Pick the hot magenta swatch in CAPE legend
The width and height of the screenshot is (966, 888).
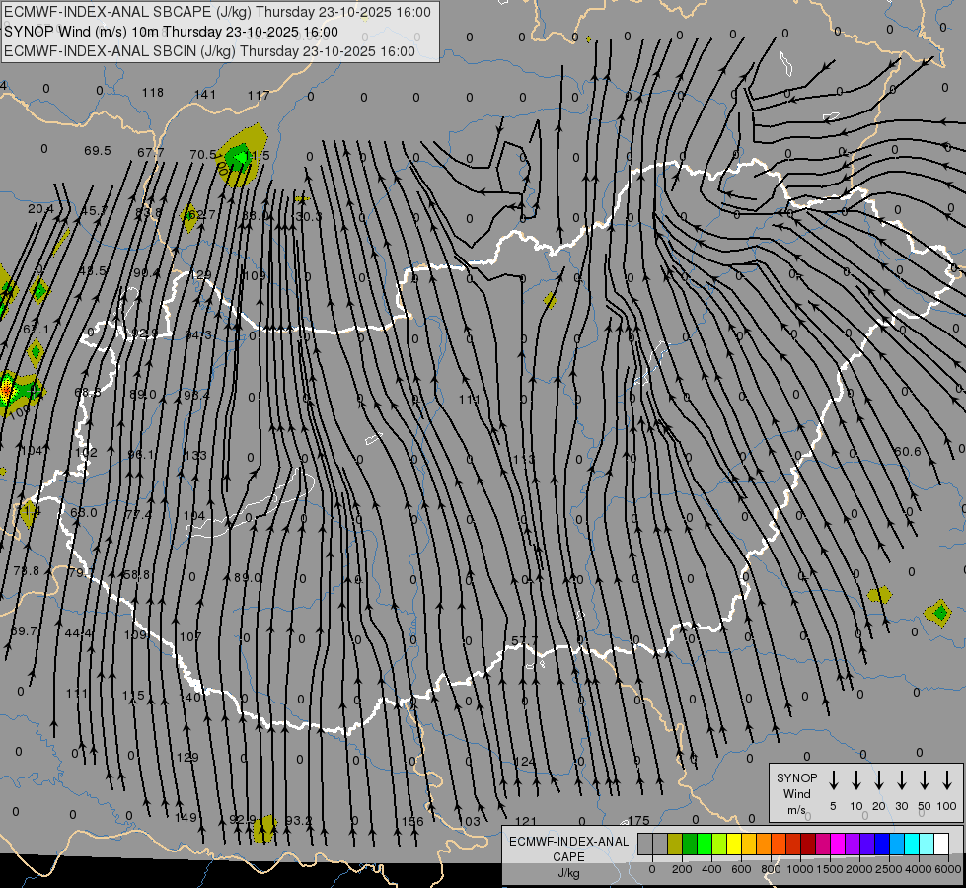838,845
